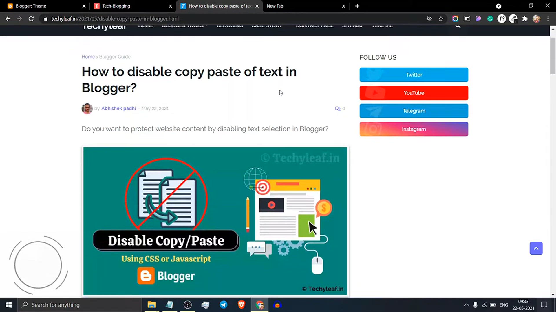View site info via the padlock icon
The height and width of the screenshot is (312, 556).
45,19
